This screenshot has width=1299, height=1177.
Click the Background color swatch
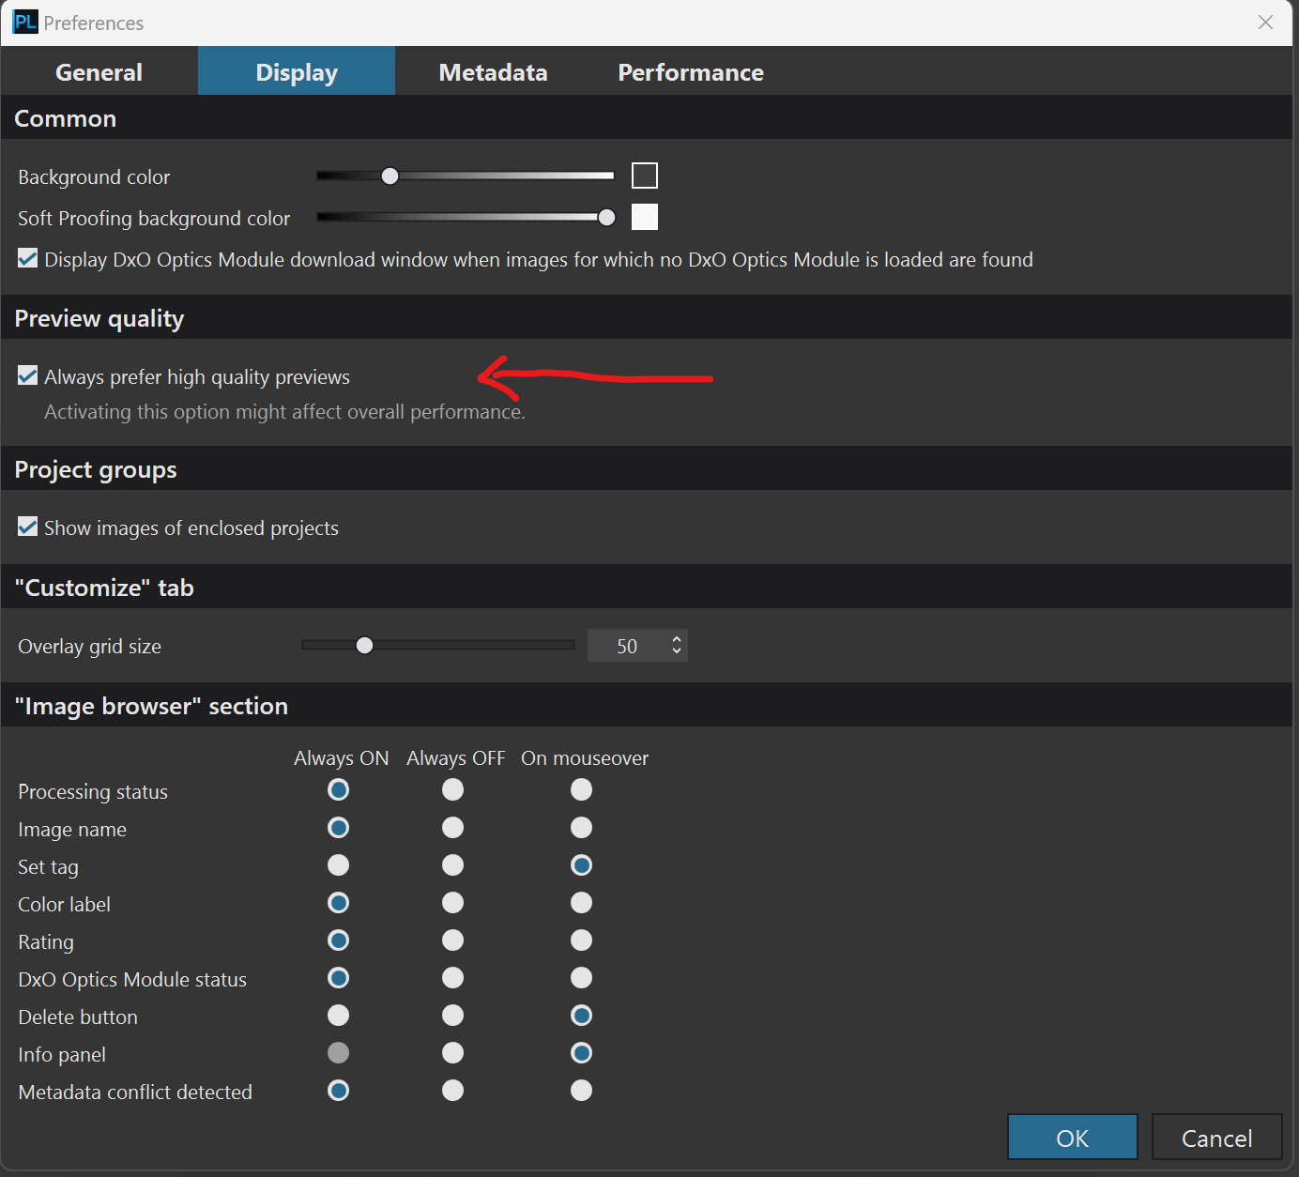tap(645, 176)
